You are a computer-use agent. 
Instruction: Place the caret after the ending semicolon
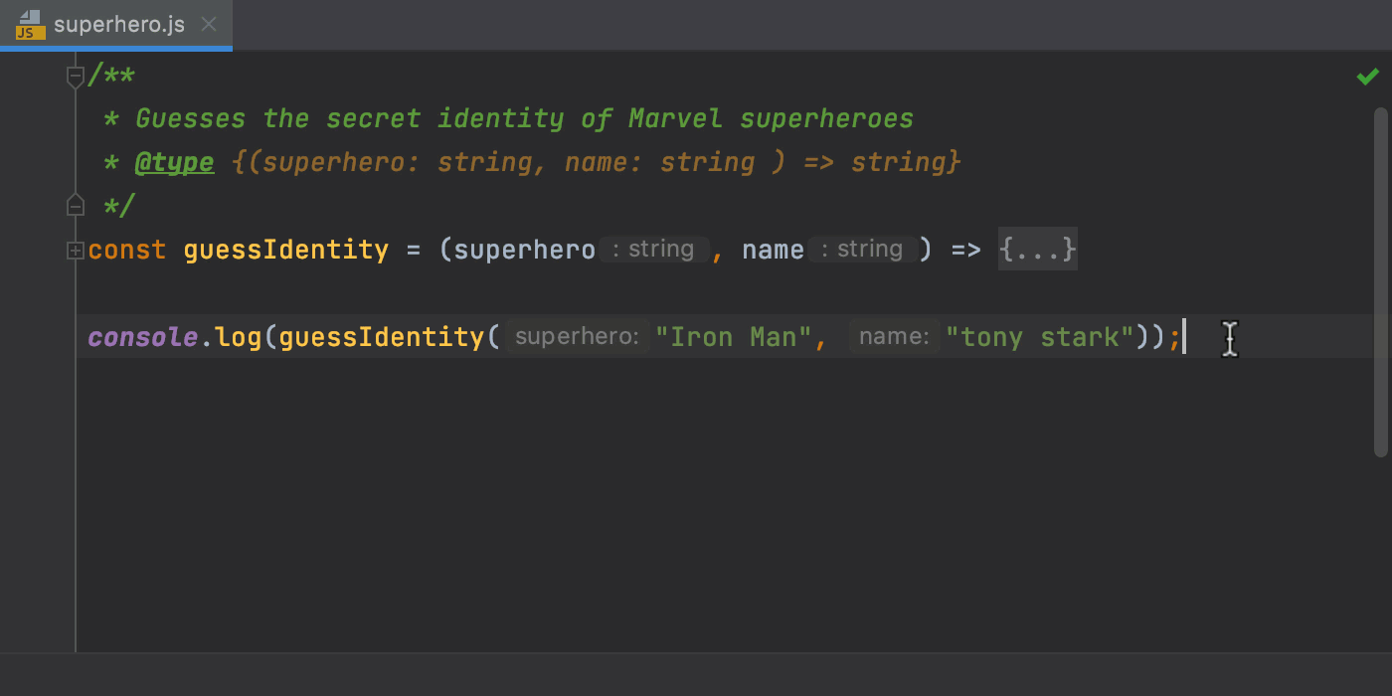[1185, 336]
